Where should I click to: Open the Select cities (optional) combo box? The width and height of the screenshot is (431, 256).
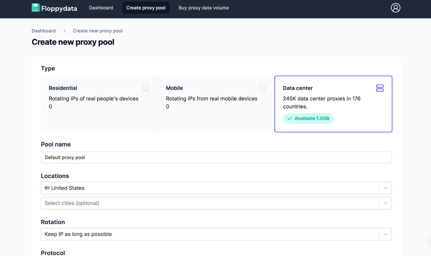pyautogui.click(x=216, y=203)
